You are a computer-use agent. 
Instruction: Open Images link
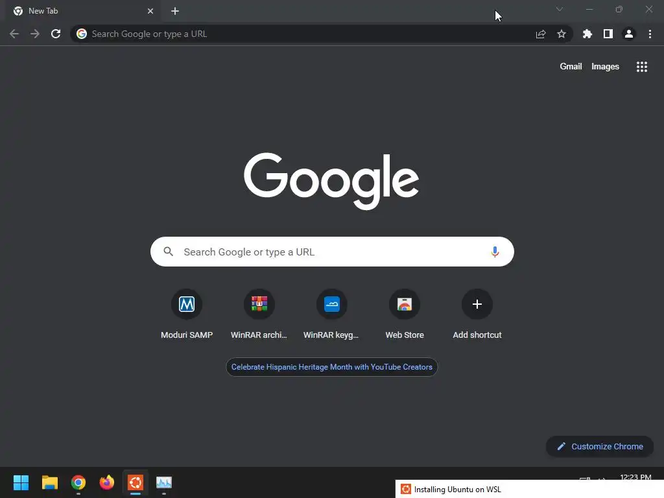click(605, 67)
